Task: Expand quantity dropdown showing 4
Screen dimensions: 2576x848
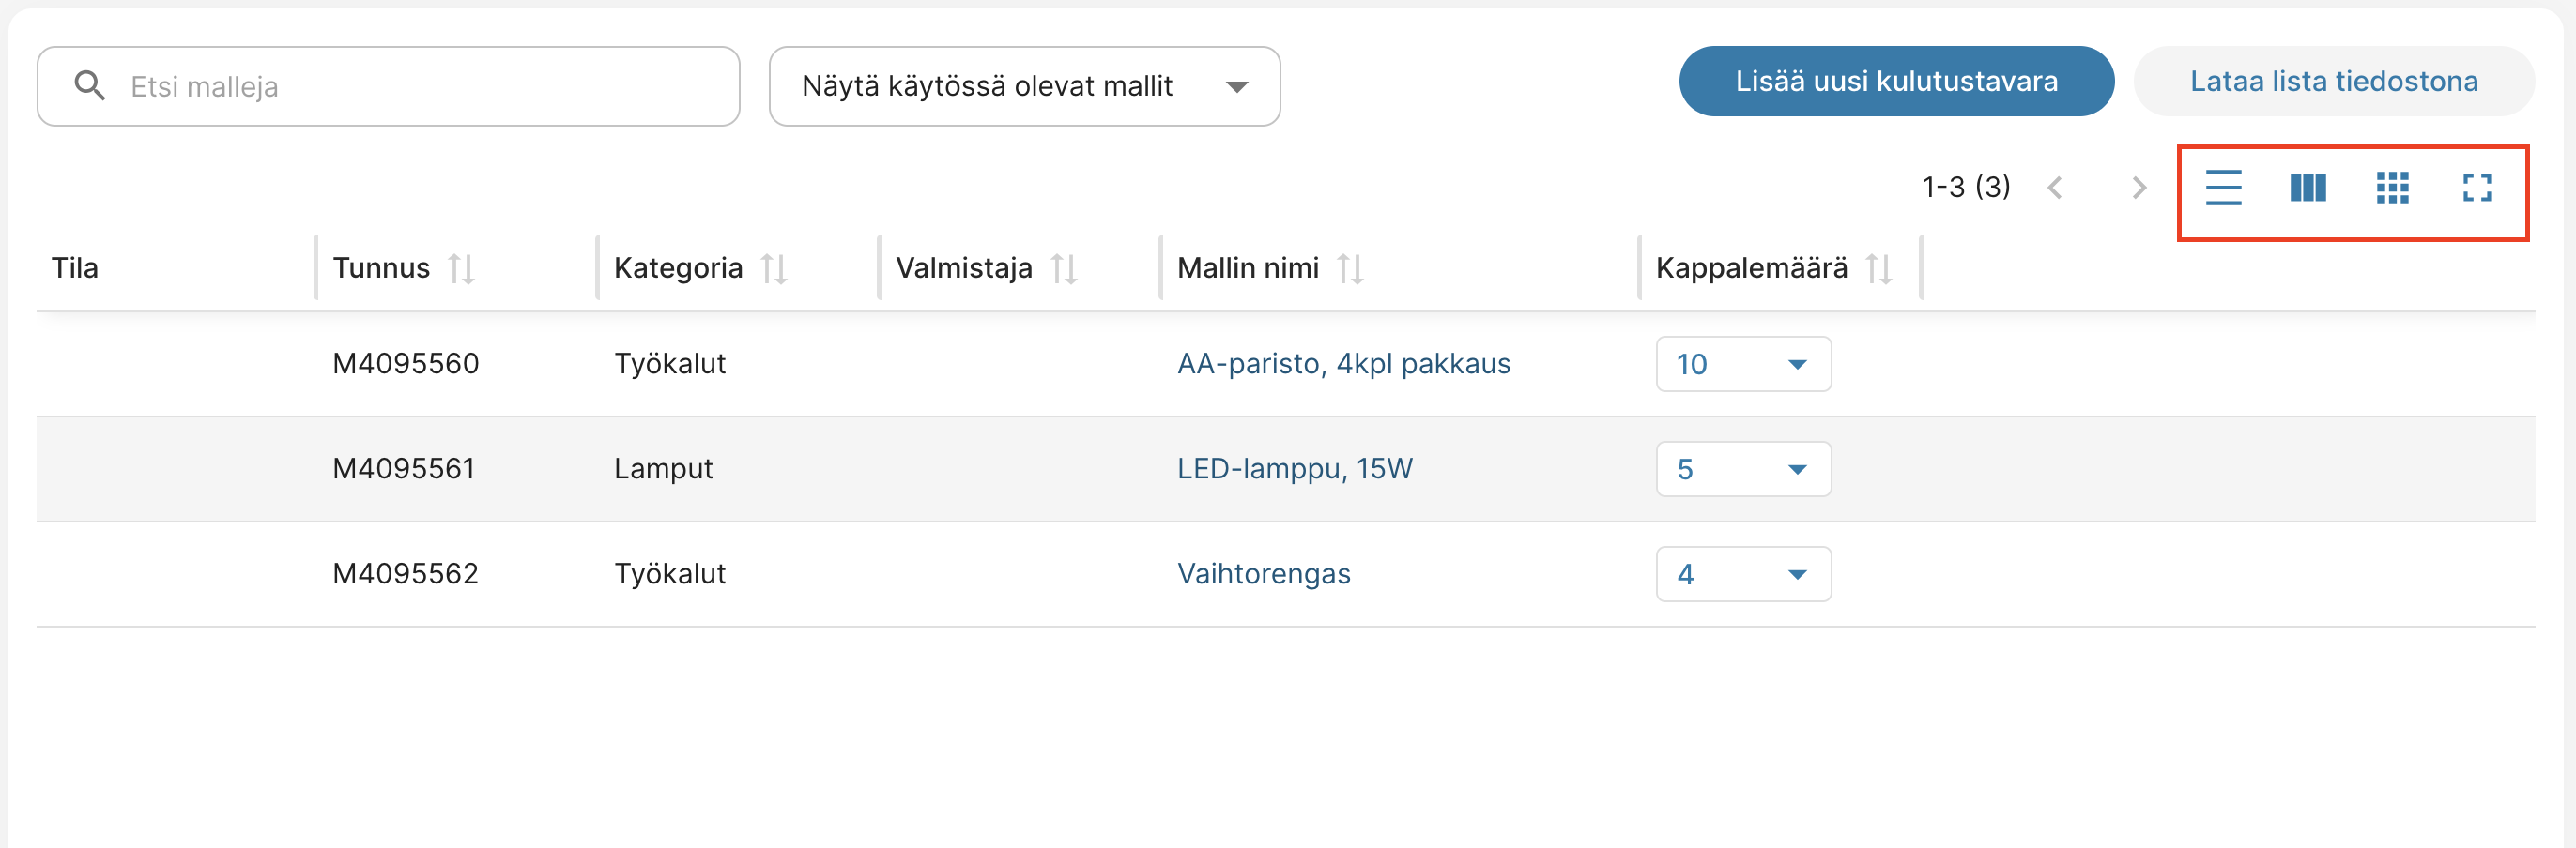Action: [1743, 574]
